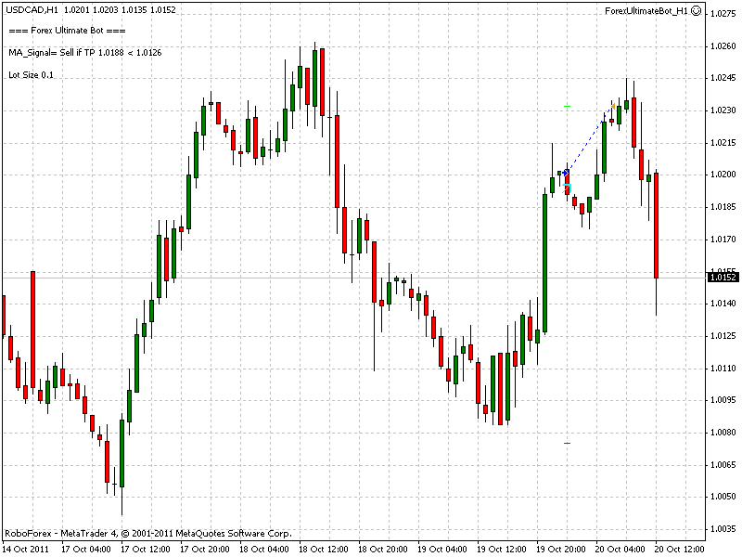This screenshot has width=742, height=557.
Task: Click the 1.0230 price scale label
Action: click(x=723, y=110)
